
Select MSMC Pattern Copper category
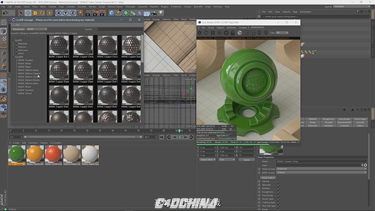tap(29, 73)
